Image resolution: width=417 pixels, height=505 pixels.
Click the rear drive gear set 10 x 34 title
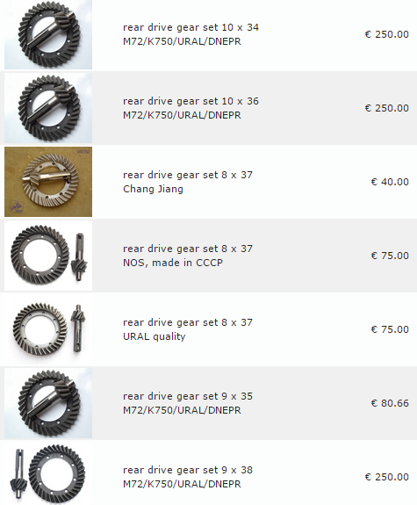click(x=191, y=27)
